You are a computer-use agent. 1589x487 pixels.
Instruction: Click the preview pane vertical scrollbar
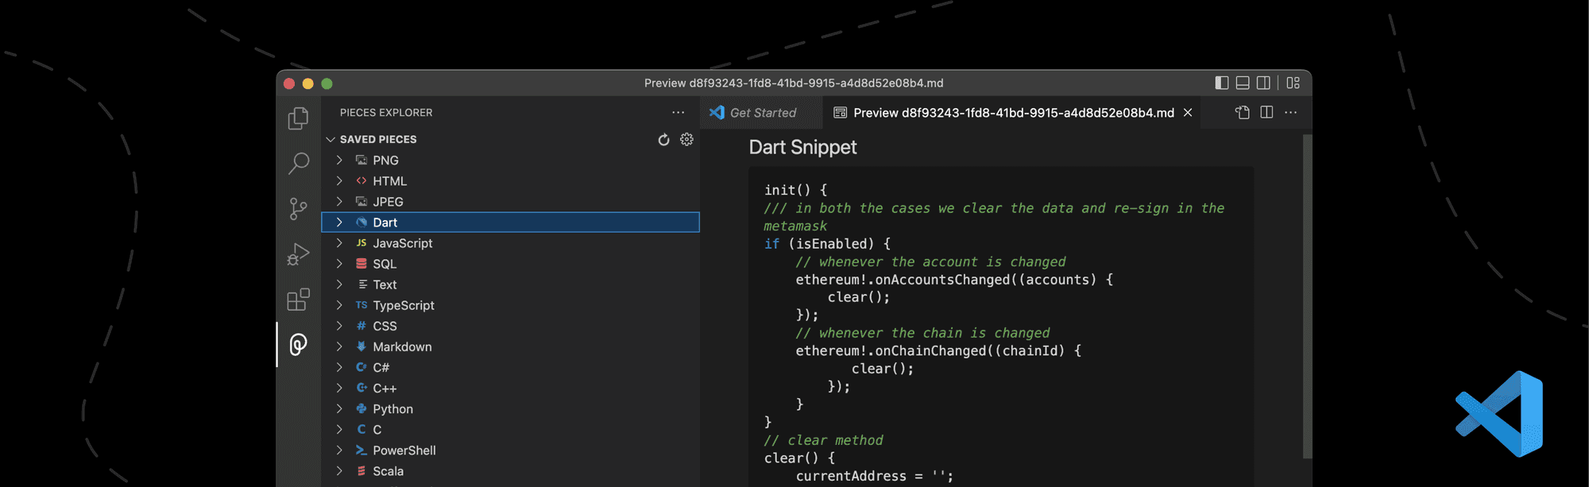point(1307,296)
